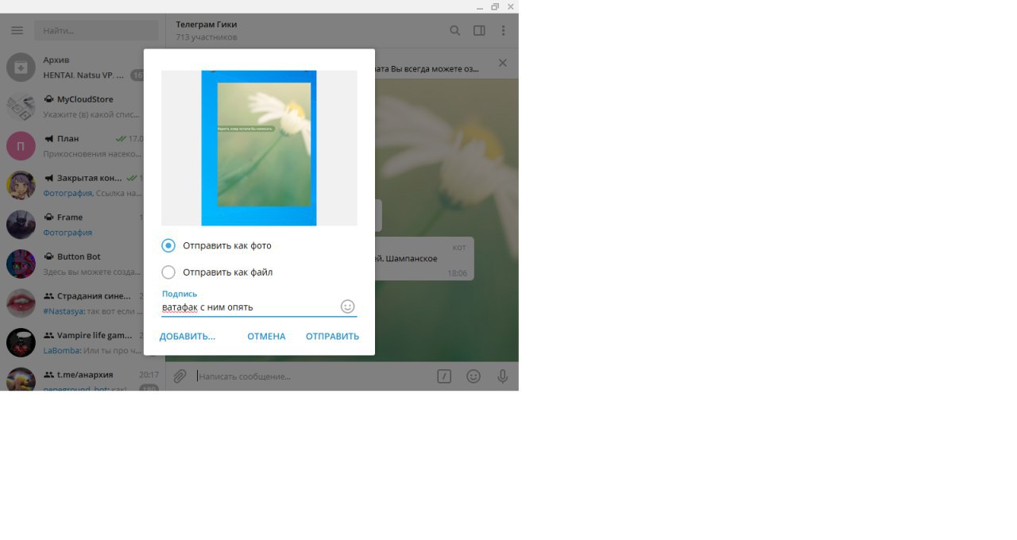Click the ОТМЕНА button

266,337
